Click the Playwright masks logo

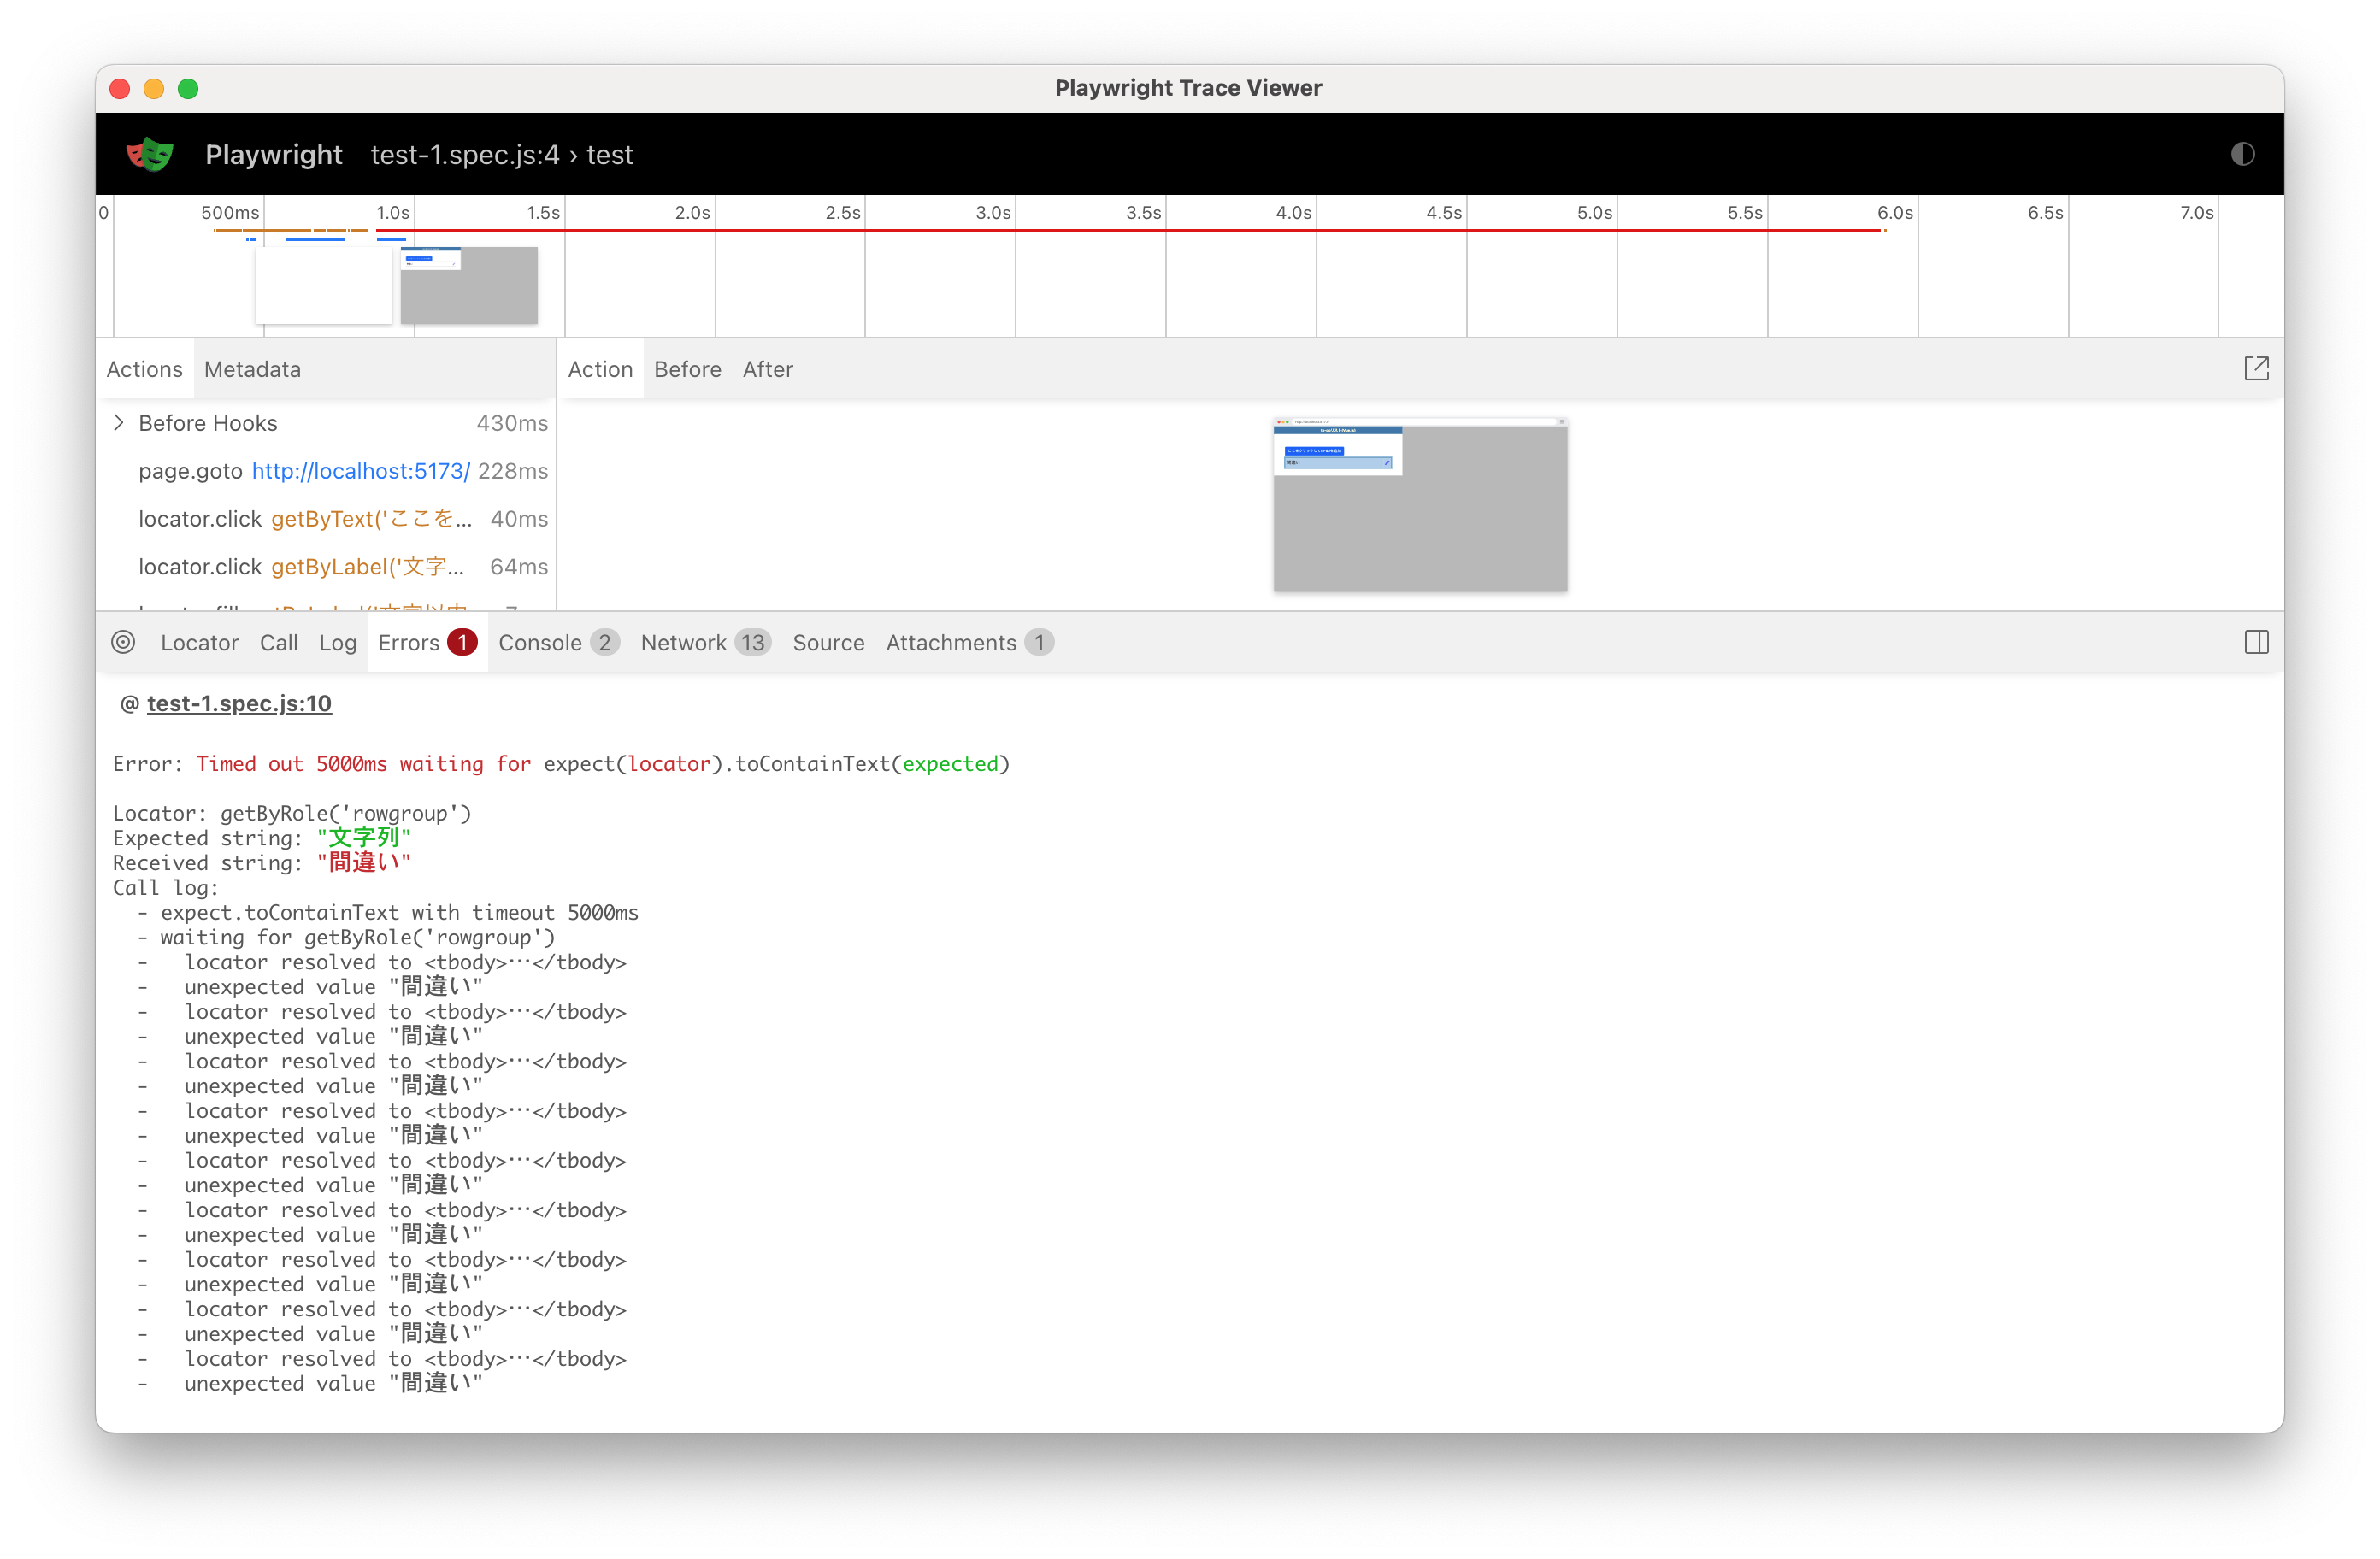(x=150, y=154)
